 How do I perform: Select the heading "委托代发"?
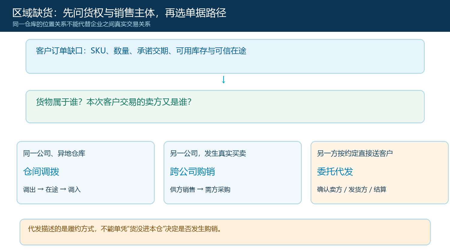335,172
